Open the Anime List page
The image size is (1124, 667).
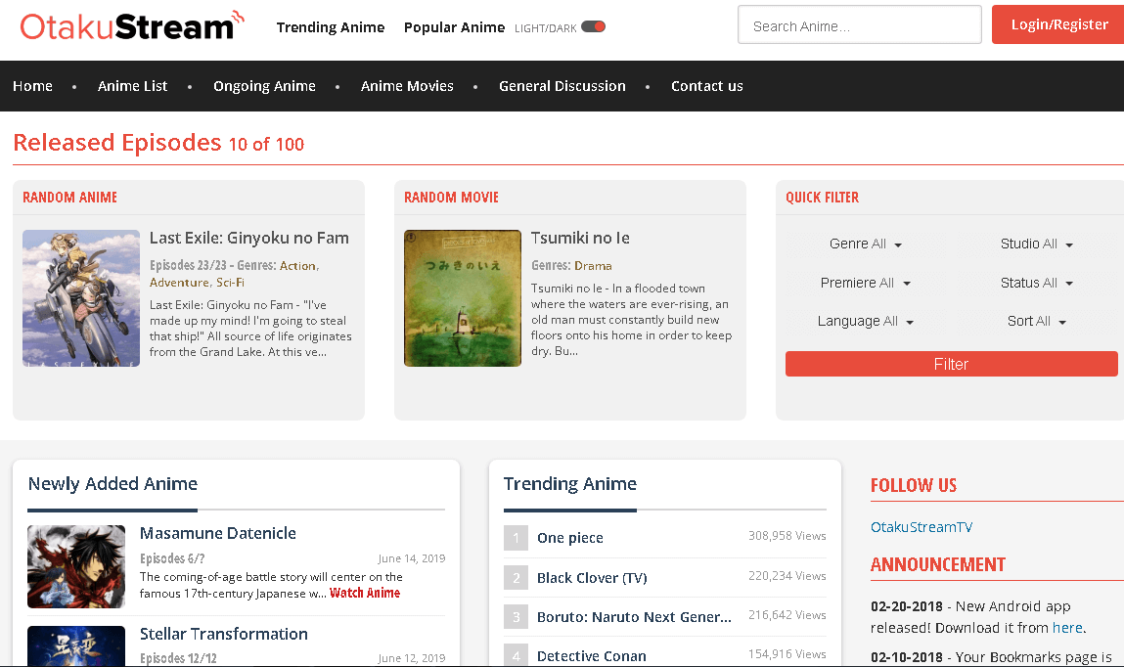[132, 86]
